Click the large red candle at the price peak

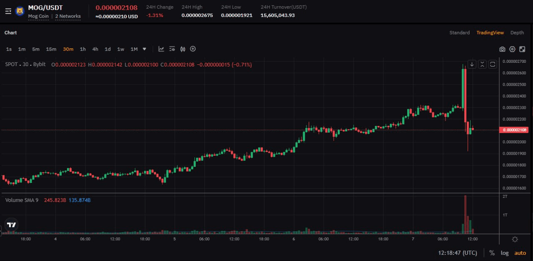[465, 95]
